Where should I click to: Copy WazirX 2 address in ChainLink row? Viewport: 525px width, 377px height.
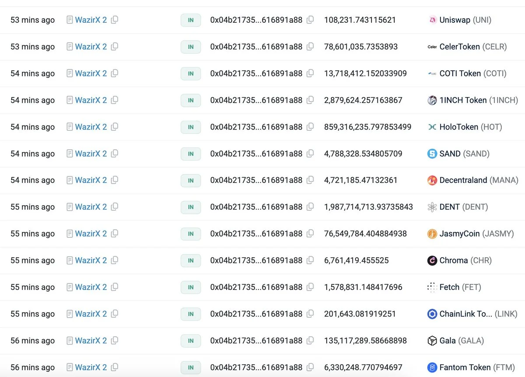(115, 313)
